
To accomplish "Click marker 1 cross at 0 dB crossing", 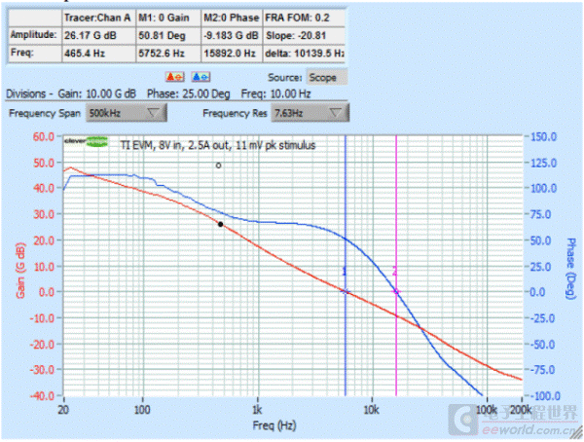I will (345, 291).
